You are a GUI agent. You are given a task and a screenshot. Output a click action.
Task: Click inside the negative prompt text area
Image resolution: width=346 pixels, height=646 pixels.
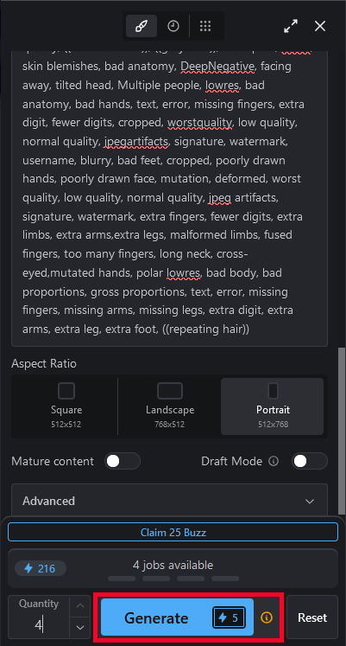[169, 198]
